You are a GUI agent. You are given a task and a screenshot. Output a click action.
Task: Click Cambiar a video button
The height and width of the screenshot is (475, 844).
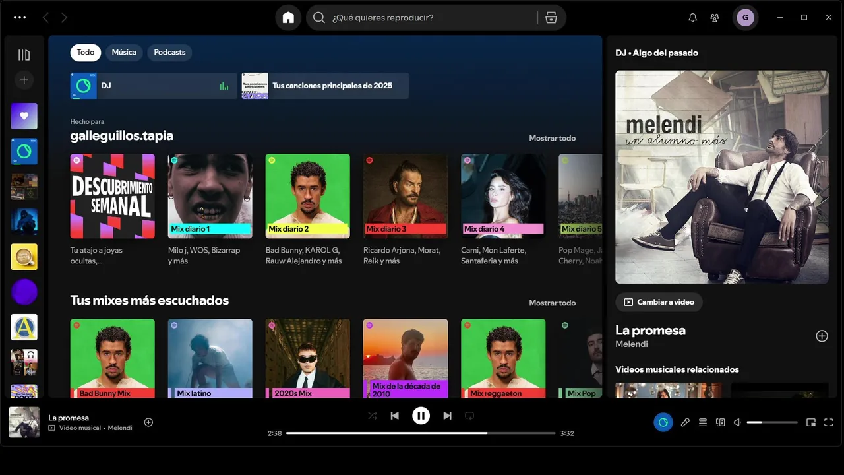[659, 302]
